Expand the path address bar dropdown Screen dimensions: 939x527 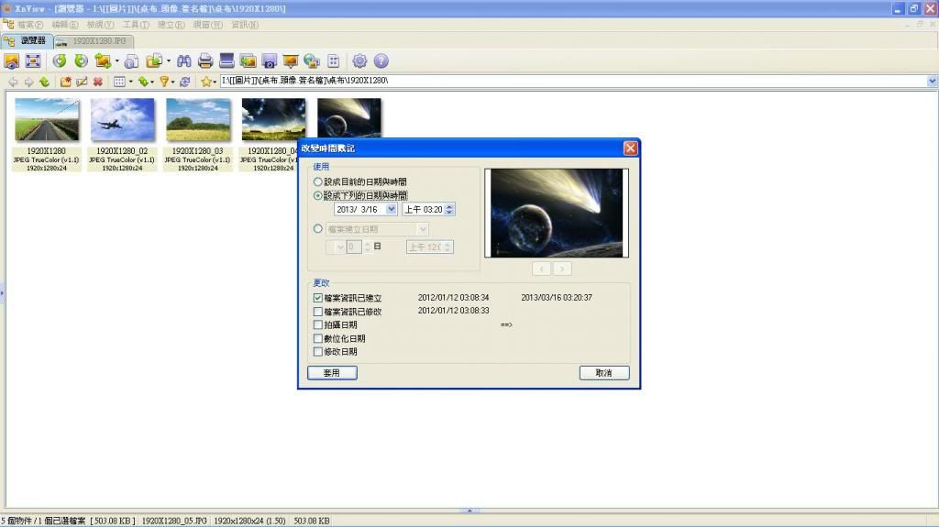932,82
